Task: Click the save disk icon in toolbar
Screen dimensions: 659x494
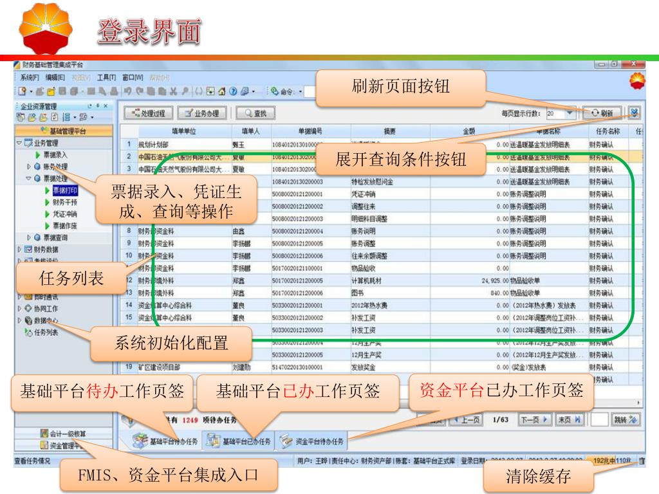Action: coord(62,91)
